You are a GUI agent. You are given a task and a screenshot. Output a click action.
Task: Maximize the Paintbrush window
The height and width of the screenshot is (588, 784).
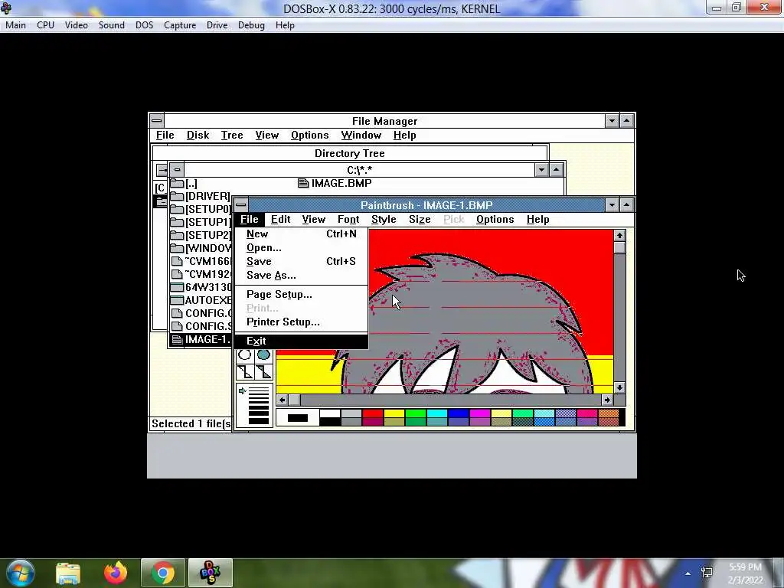627,205
